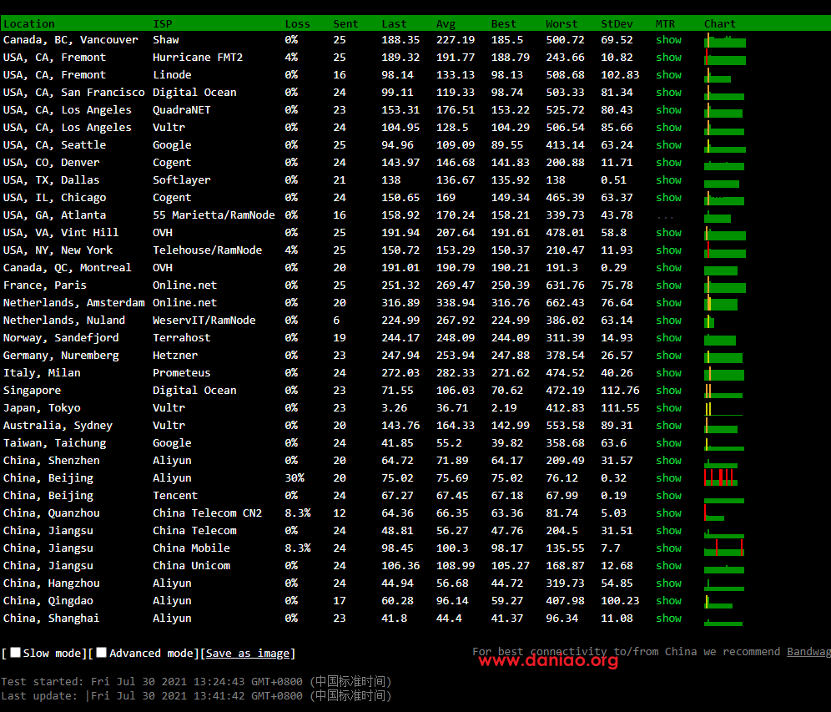Click the Tokyo Vultr latency chart
The height and width of the screenshot is (712, 831).
723,408
